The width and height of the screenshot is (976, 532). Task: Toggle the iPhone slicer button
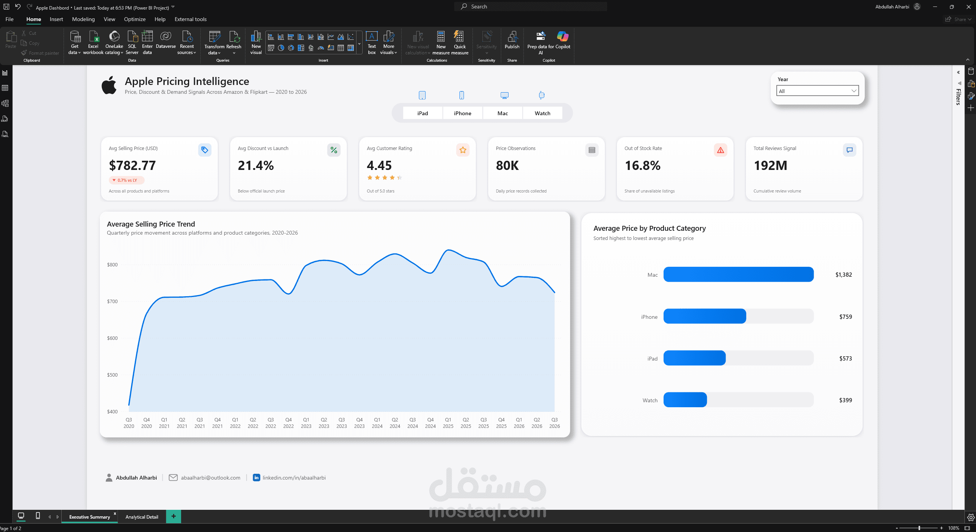(x=463, y=113)
